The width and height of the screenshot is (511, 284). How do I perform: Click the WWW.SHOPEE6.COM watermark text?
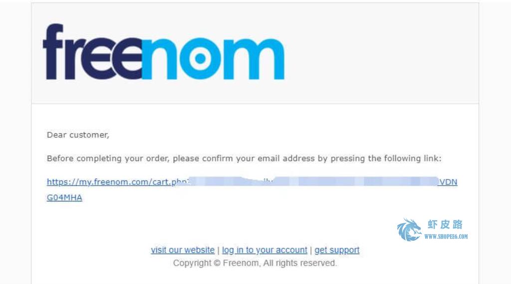coord(446,237)
